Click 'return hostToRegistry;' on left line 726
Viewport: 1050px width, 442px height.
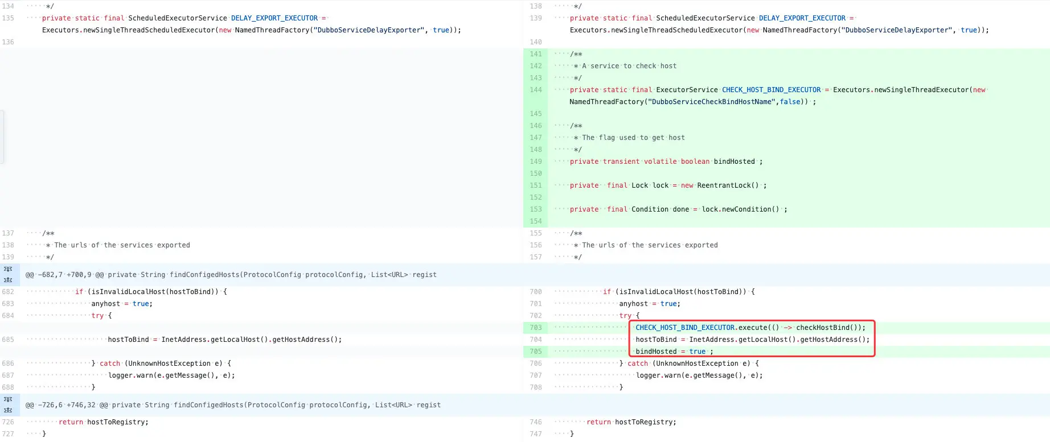104,422
